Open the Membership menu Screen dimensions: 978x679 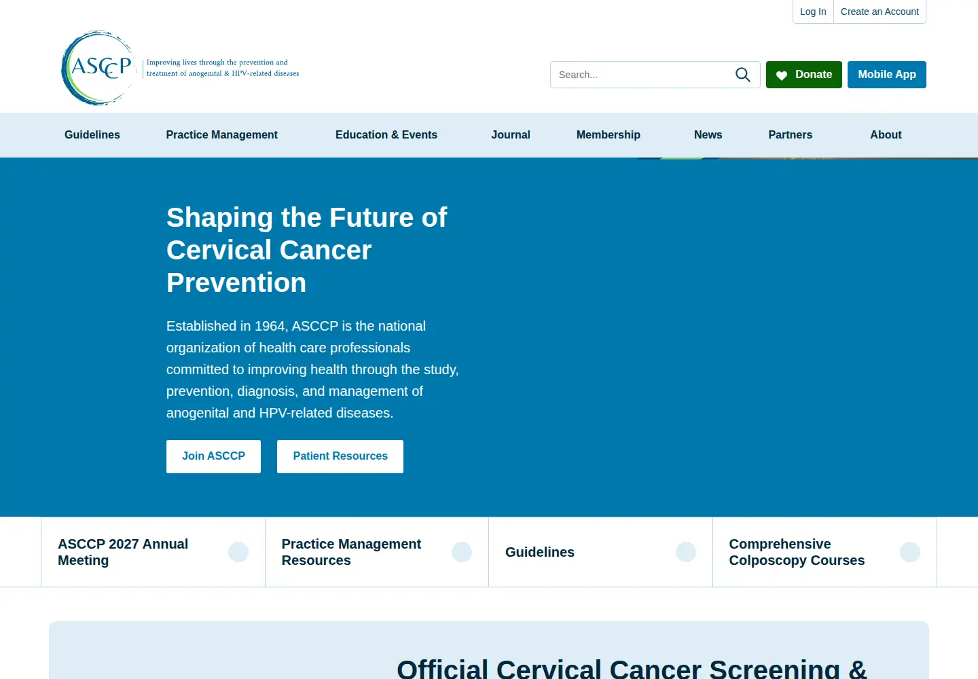(x=609, y=135)
